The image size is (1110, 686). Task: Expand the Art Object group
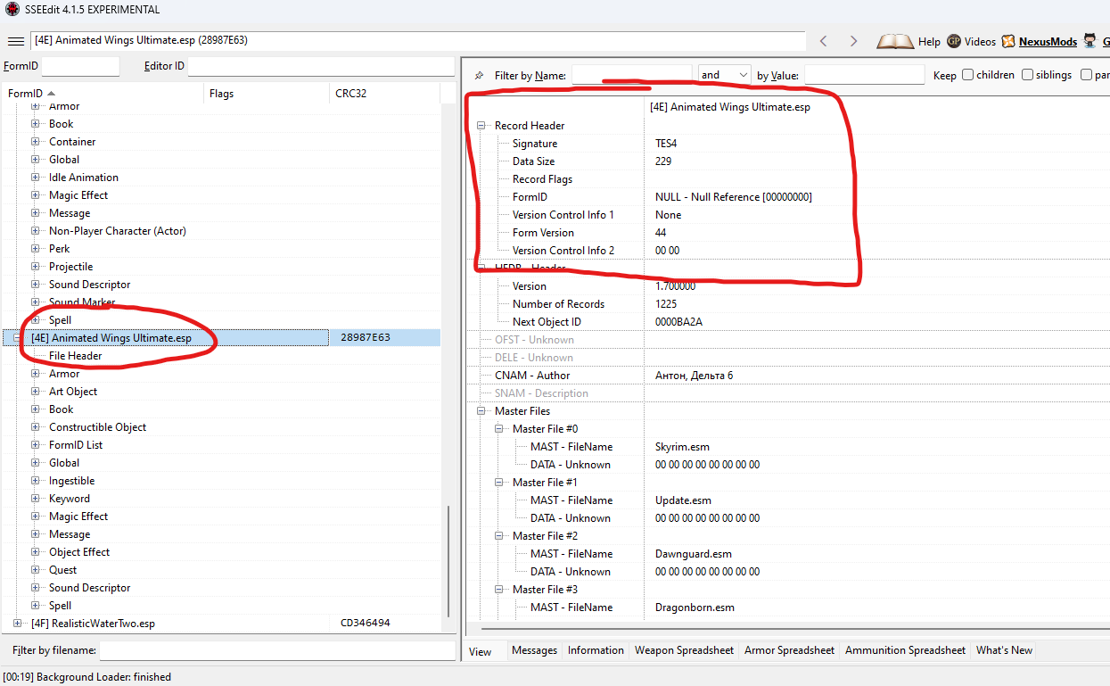[37, 392]
